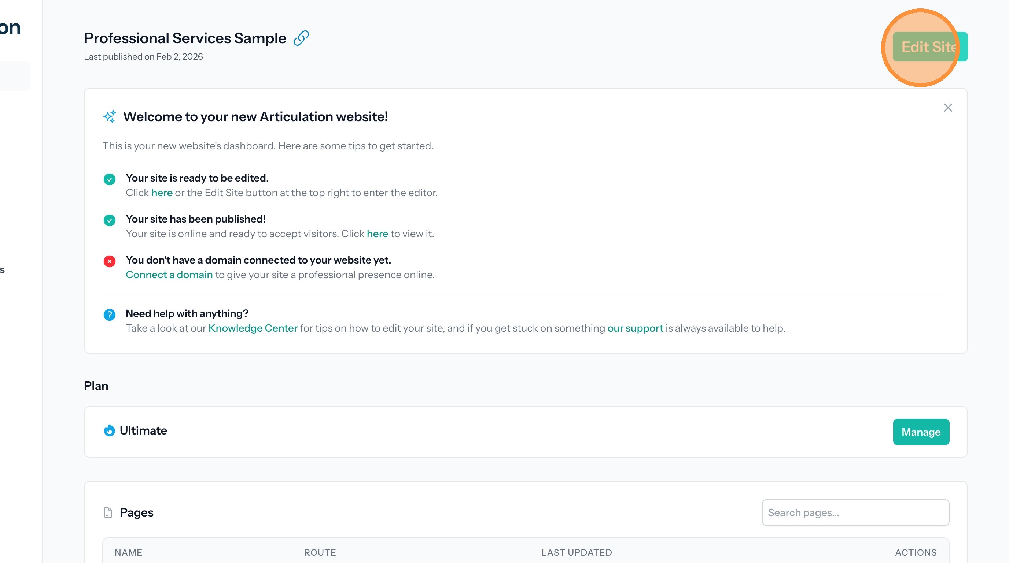Click the sparkle icon beside Welcome heading
This screenshot has height=563, width=1009.
pyautogui.click(x=110, y=116)
